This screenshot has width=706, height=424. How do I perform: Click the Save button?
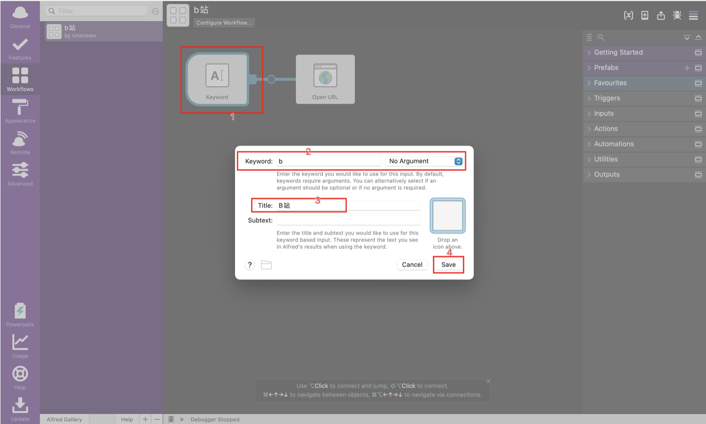coord(448,265)
